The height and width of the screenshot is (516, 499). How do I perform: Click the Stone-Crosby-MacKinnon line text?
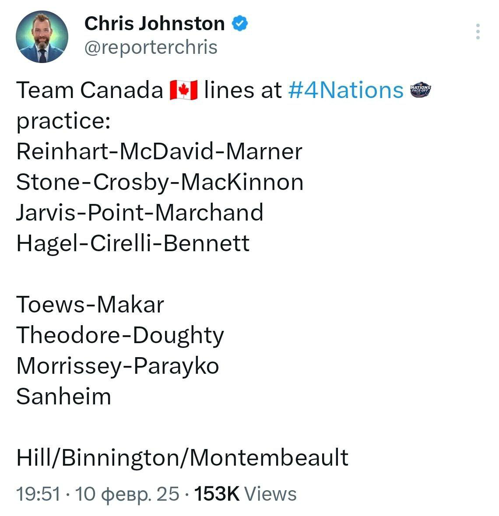click(x=160, y=182)
